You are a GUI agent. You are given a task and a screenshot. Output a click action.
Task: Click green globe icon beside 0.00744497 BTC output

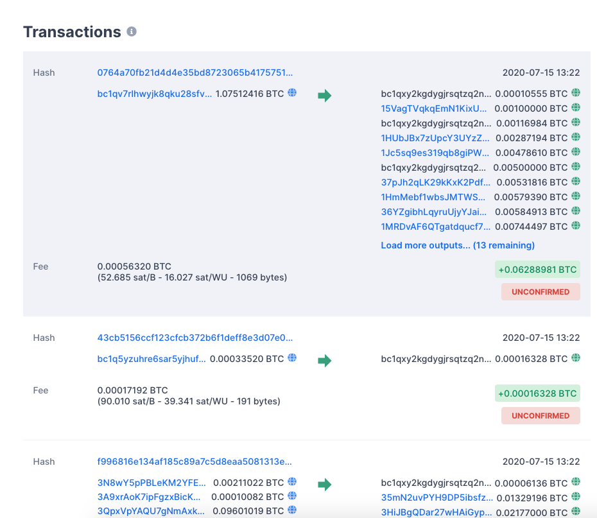[x=576, y=226]
